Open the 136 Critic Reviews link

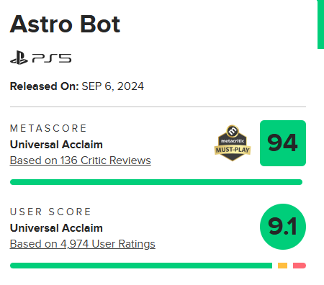[x=81, y=160]
